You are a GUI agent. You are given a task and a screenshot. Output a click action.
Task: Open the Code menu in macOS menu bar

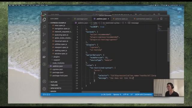(x=13, y=5)
